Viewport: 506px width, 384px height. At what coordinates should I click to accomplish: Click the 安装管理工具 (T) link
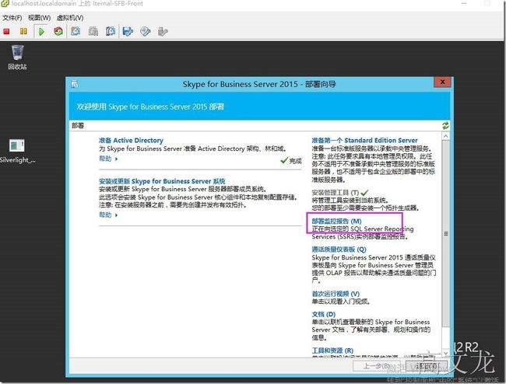tap(336, 193)
